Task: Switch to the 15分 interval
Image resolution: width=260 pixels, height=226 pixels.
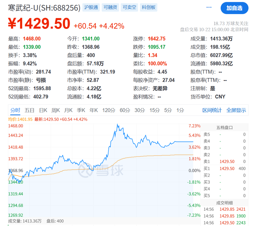Action: coord(154,110)
